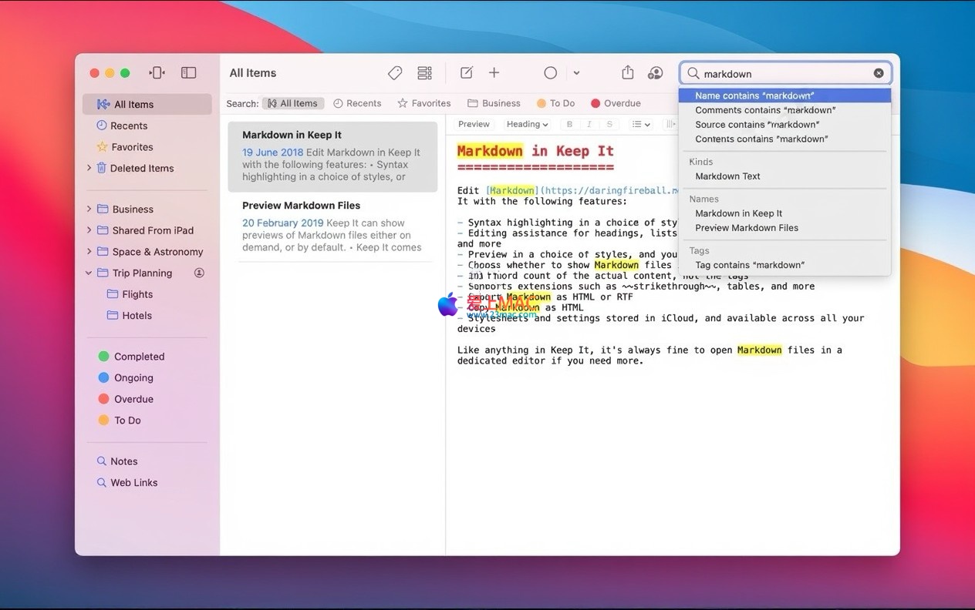
Task: Open the share icon in toolbar
Action: (628, 72)
